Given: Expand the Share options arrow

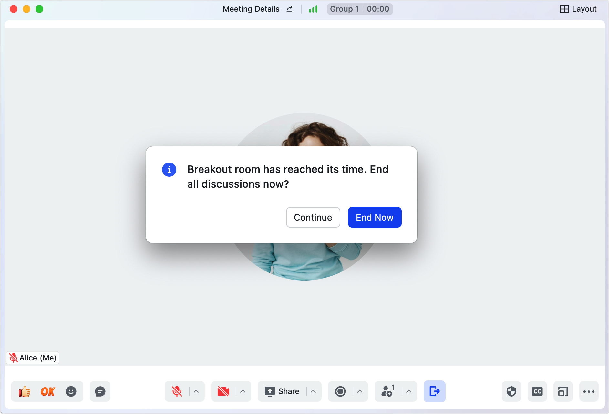Looking at the screenshot, I should click(x=313, y=392).
